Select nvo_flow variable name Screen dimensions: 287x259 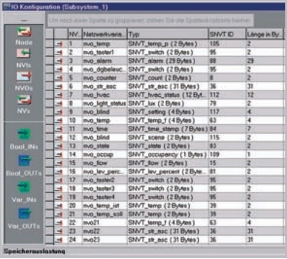pos(95,163)
